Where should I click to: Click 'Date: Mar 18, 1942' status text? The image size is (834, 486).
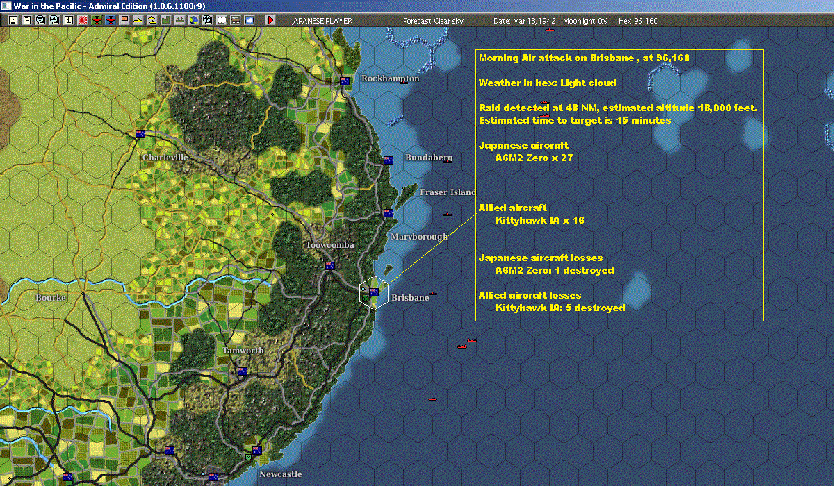[x=524, y=21]
